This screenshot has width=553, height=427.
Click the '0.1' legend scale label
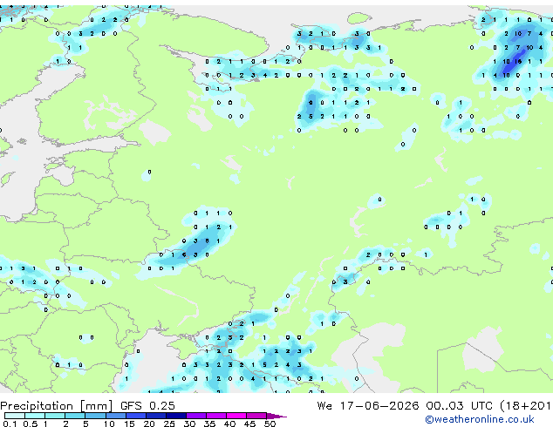pos(10,424)
